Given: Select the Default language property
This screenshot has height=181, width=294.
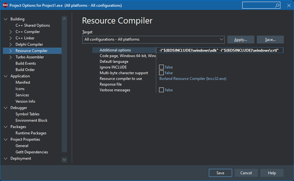Looking at the screenshot, I should click(x=114, y=61).
